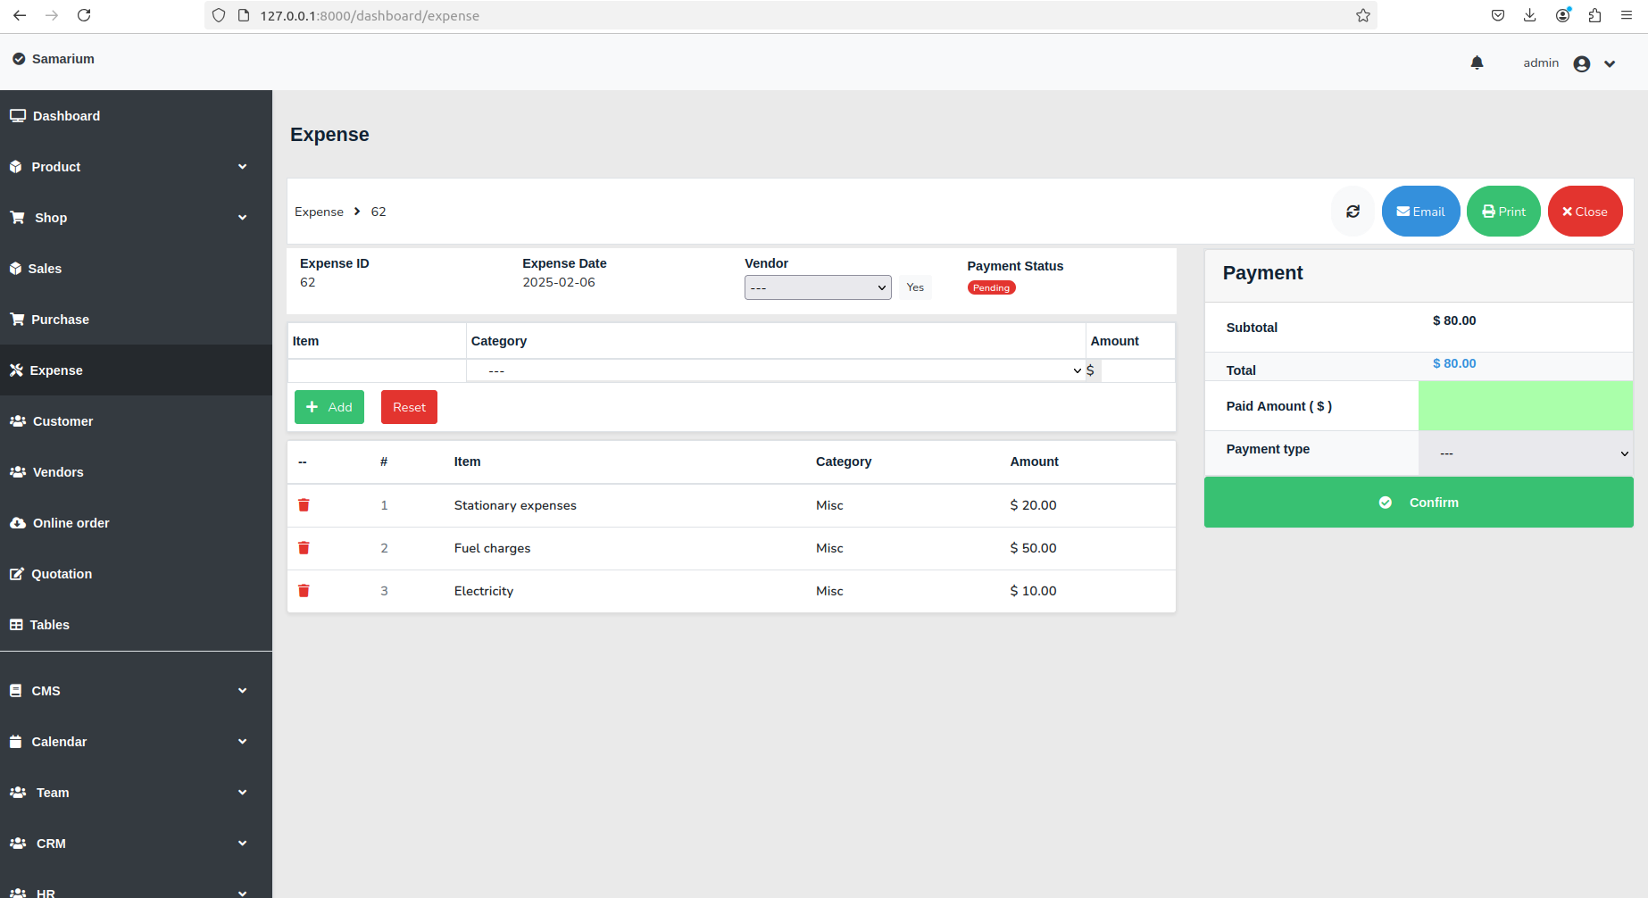Reload the browser page
This screenshot has height=898, width=1648.
tap(84, 15)
